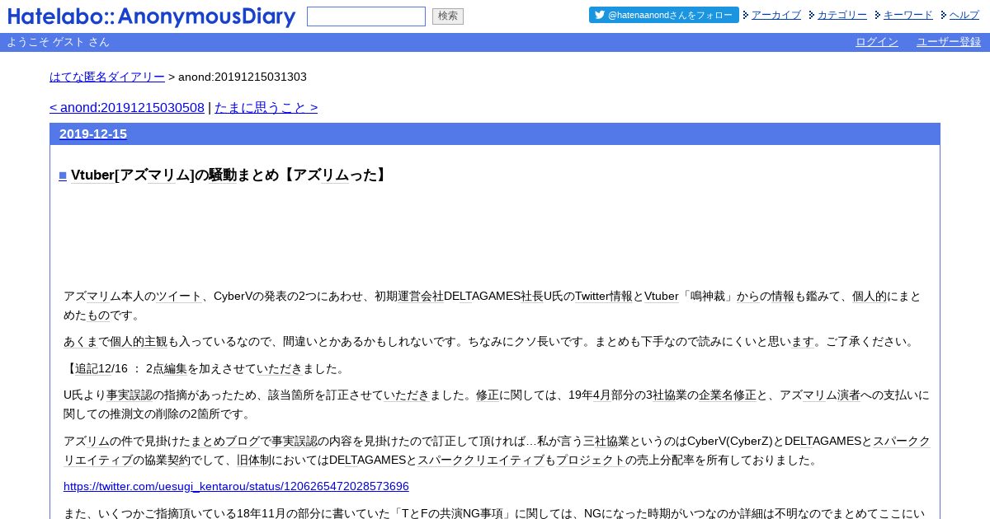Click the keyword link 編集 in the 12/16 note
The width and height of the screenshot is (990, 519).
[176, 368]
